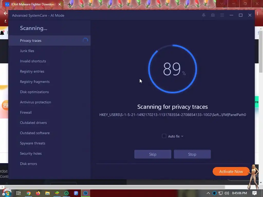Image resolution: width=263 pixels, height=197 pixels.
Task: Open the Windows Start button
Action: pyautogui.click(x=7, y=193)
